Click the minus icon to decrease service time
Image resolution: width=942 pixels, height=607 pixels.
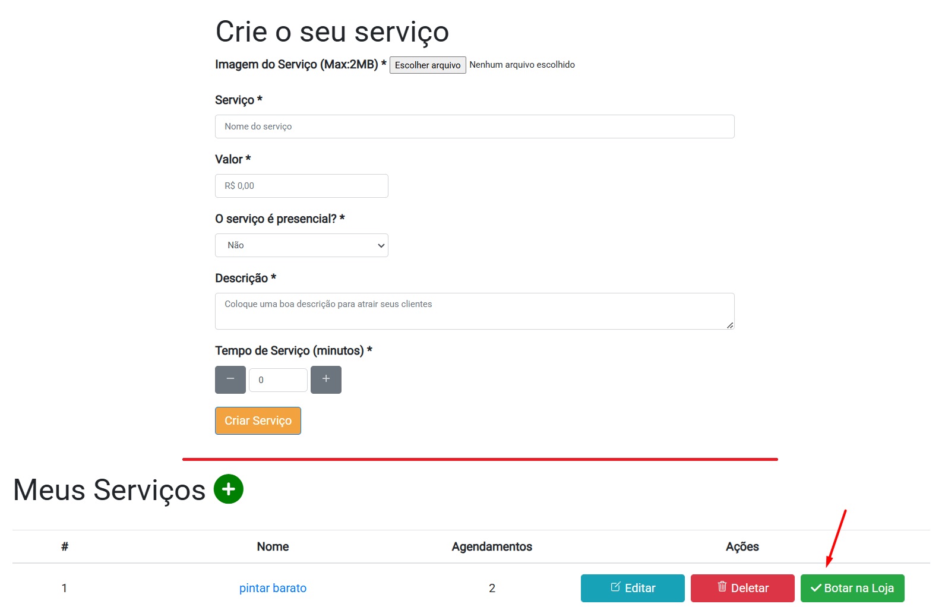click(230, 380)
